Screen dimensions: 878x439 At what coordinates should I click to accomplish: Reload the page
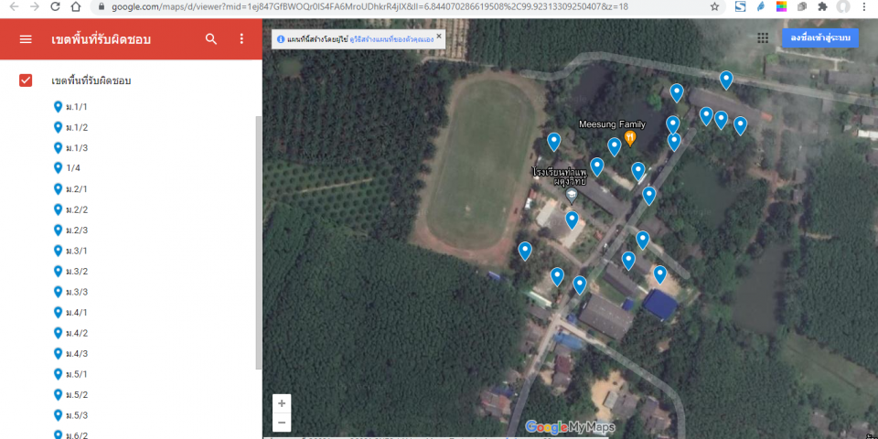[55, 6]
